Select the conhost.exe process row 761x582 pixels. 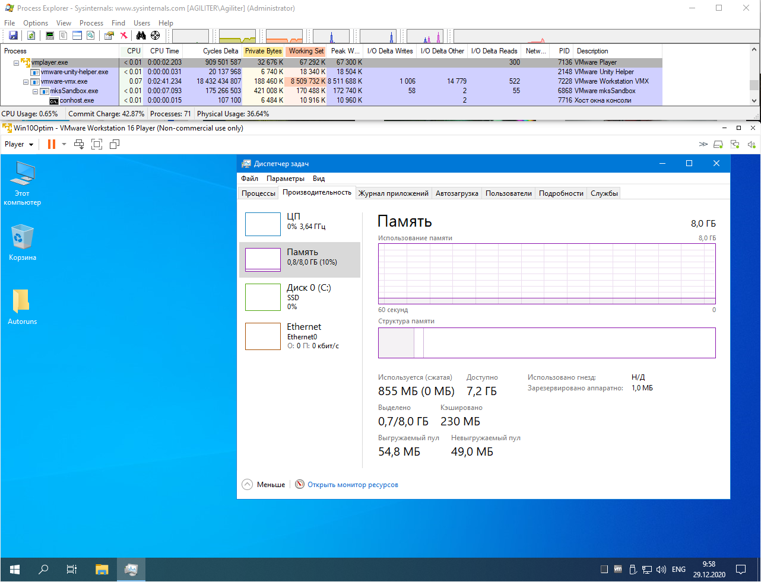[x=331, y=100]
